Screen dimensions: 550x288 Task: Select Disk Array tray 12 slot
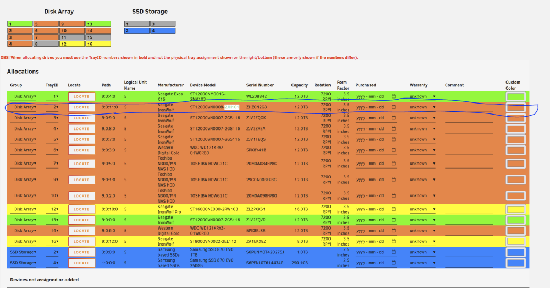click(72, 44)
